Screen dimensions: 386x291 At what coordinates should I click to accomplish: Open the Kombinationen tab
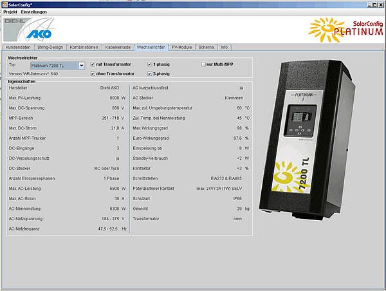84,47
